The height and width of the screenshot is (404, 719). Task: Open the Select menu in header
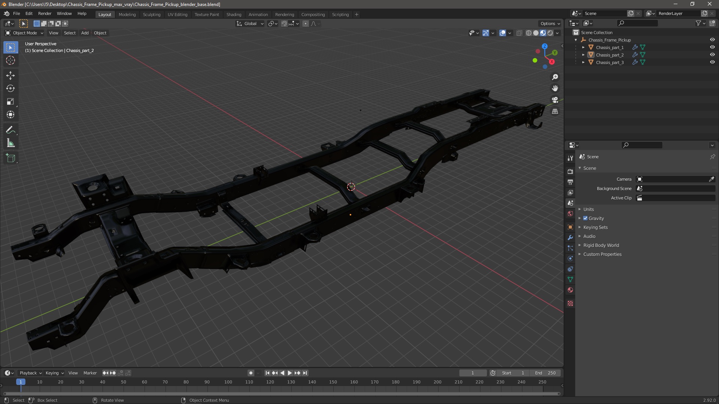(69, 33)
